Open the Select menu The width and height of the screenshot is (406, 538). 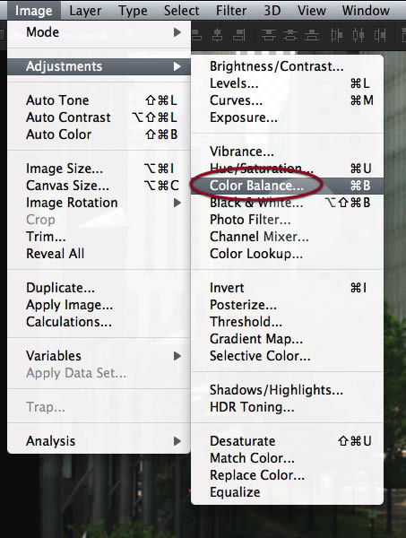click(181, 11)
